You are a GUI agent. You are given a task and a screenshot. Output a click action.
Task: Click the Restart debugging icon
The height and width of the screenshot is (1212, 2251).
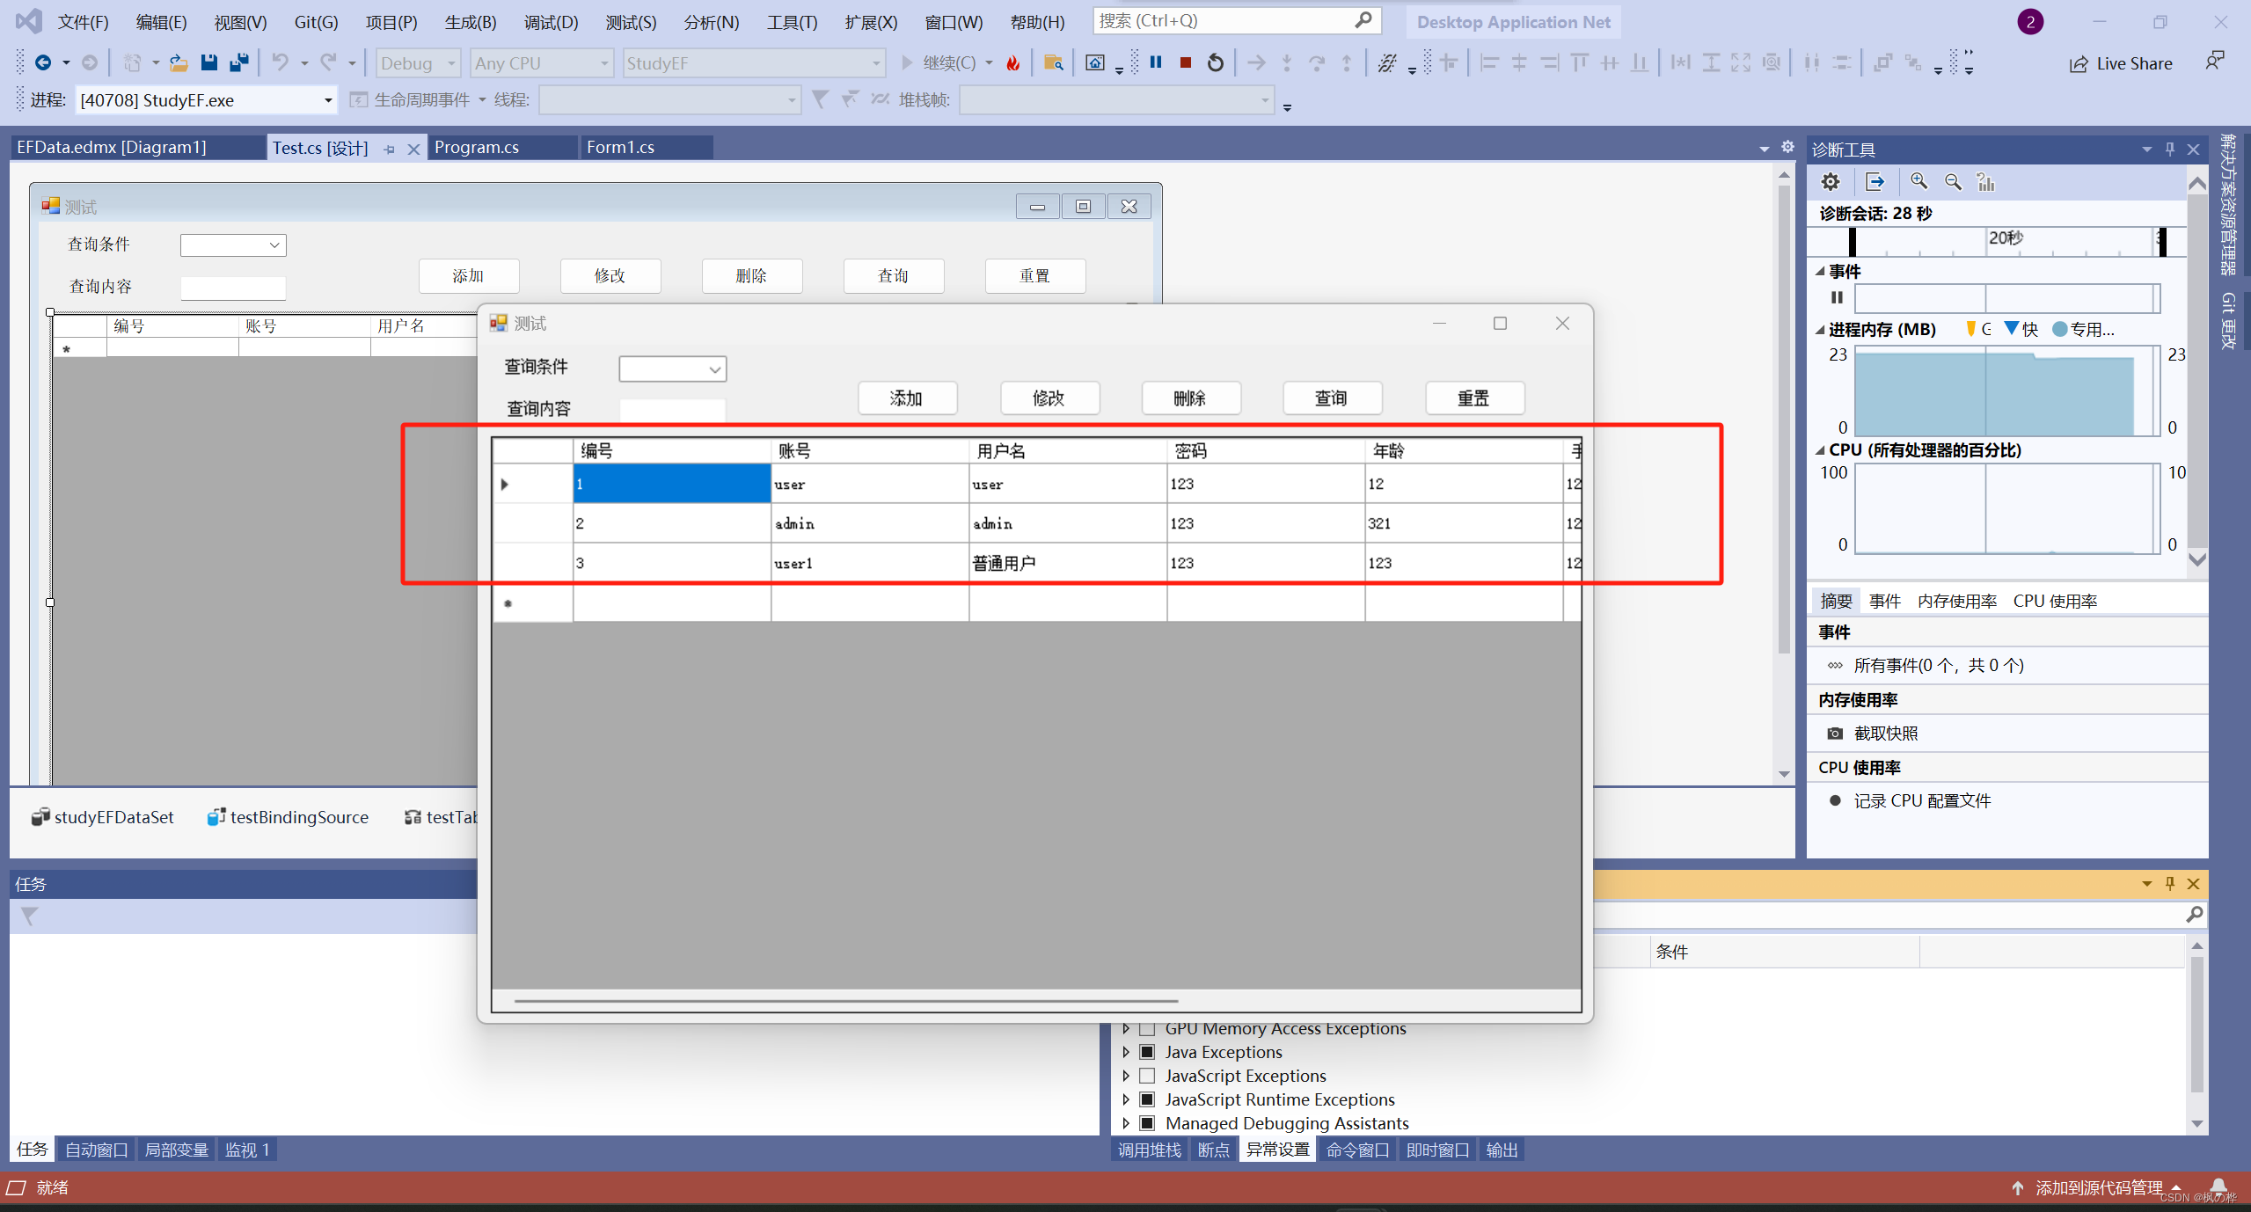[1215, 62]
